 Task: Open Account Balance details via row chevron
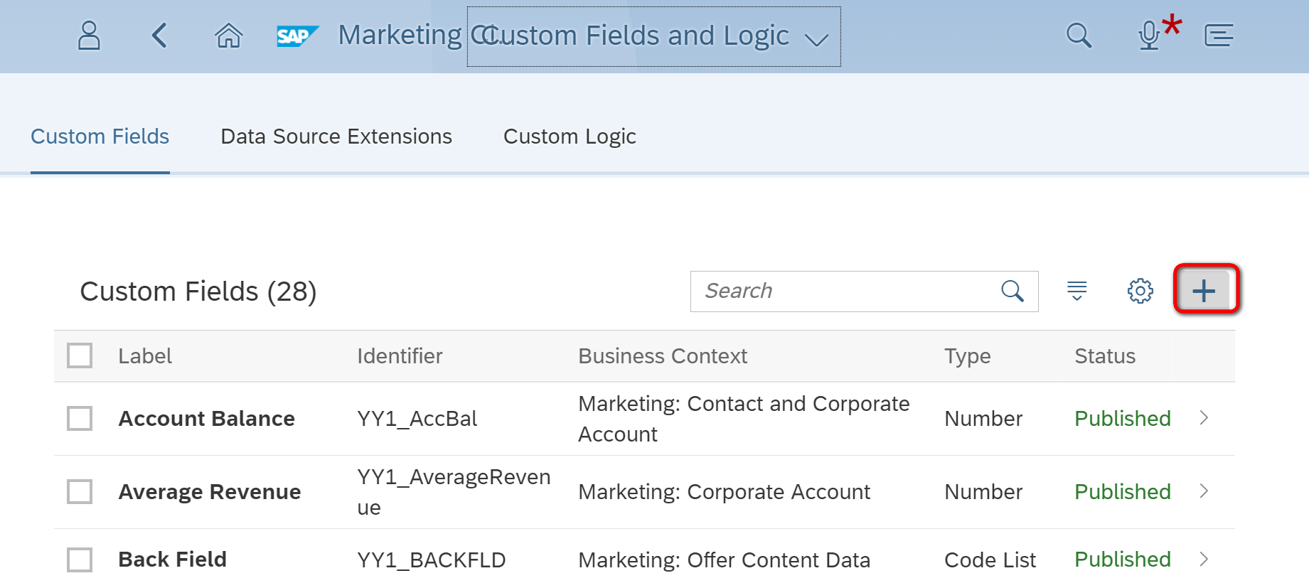pos(1204,418)
